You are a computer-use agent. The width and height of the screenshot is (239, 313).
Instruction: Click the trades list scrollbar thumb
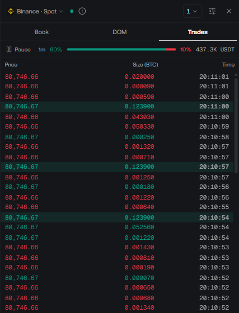tap(236, 126)
